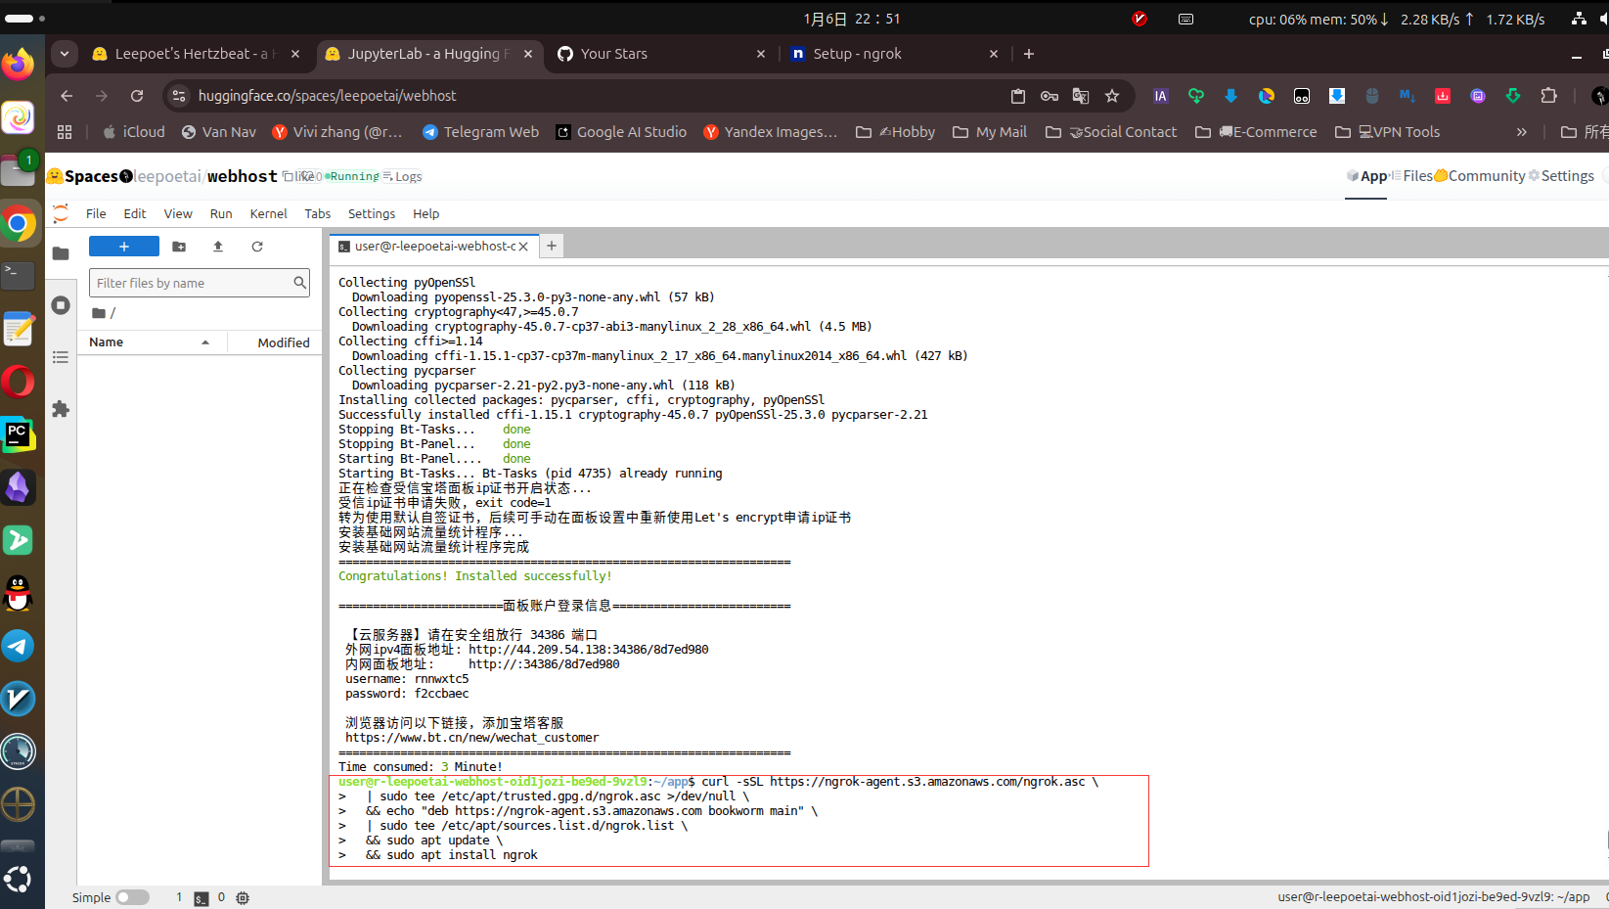Open the Space Logs link
The image size is (1609, 909).
[403, 176]
